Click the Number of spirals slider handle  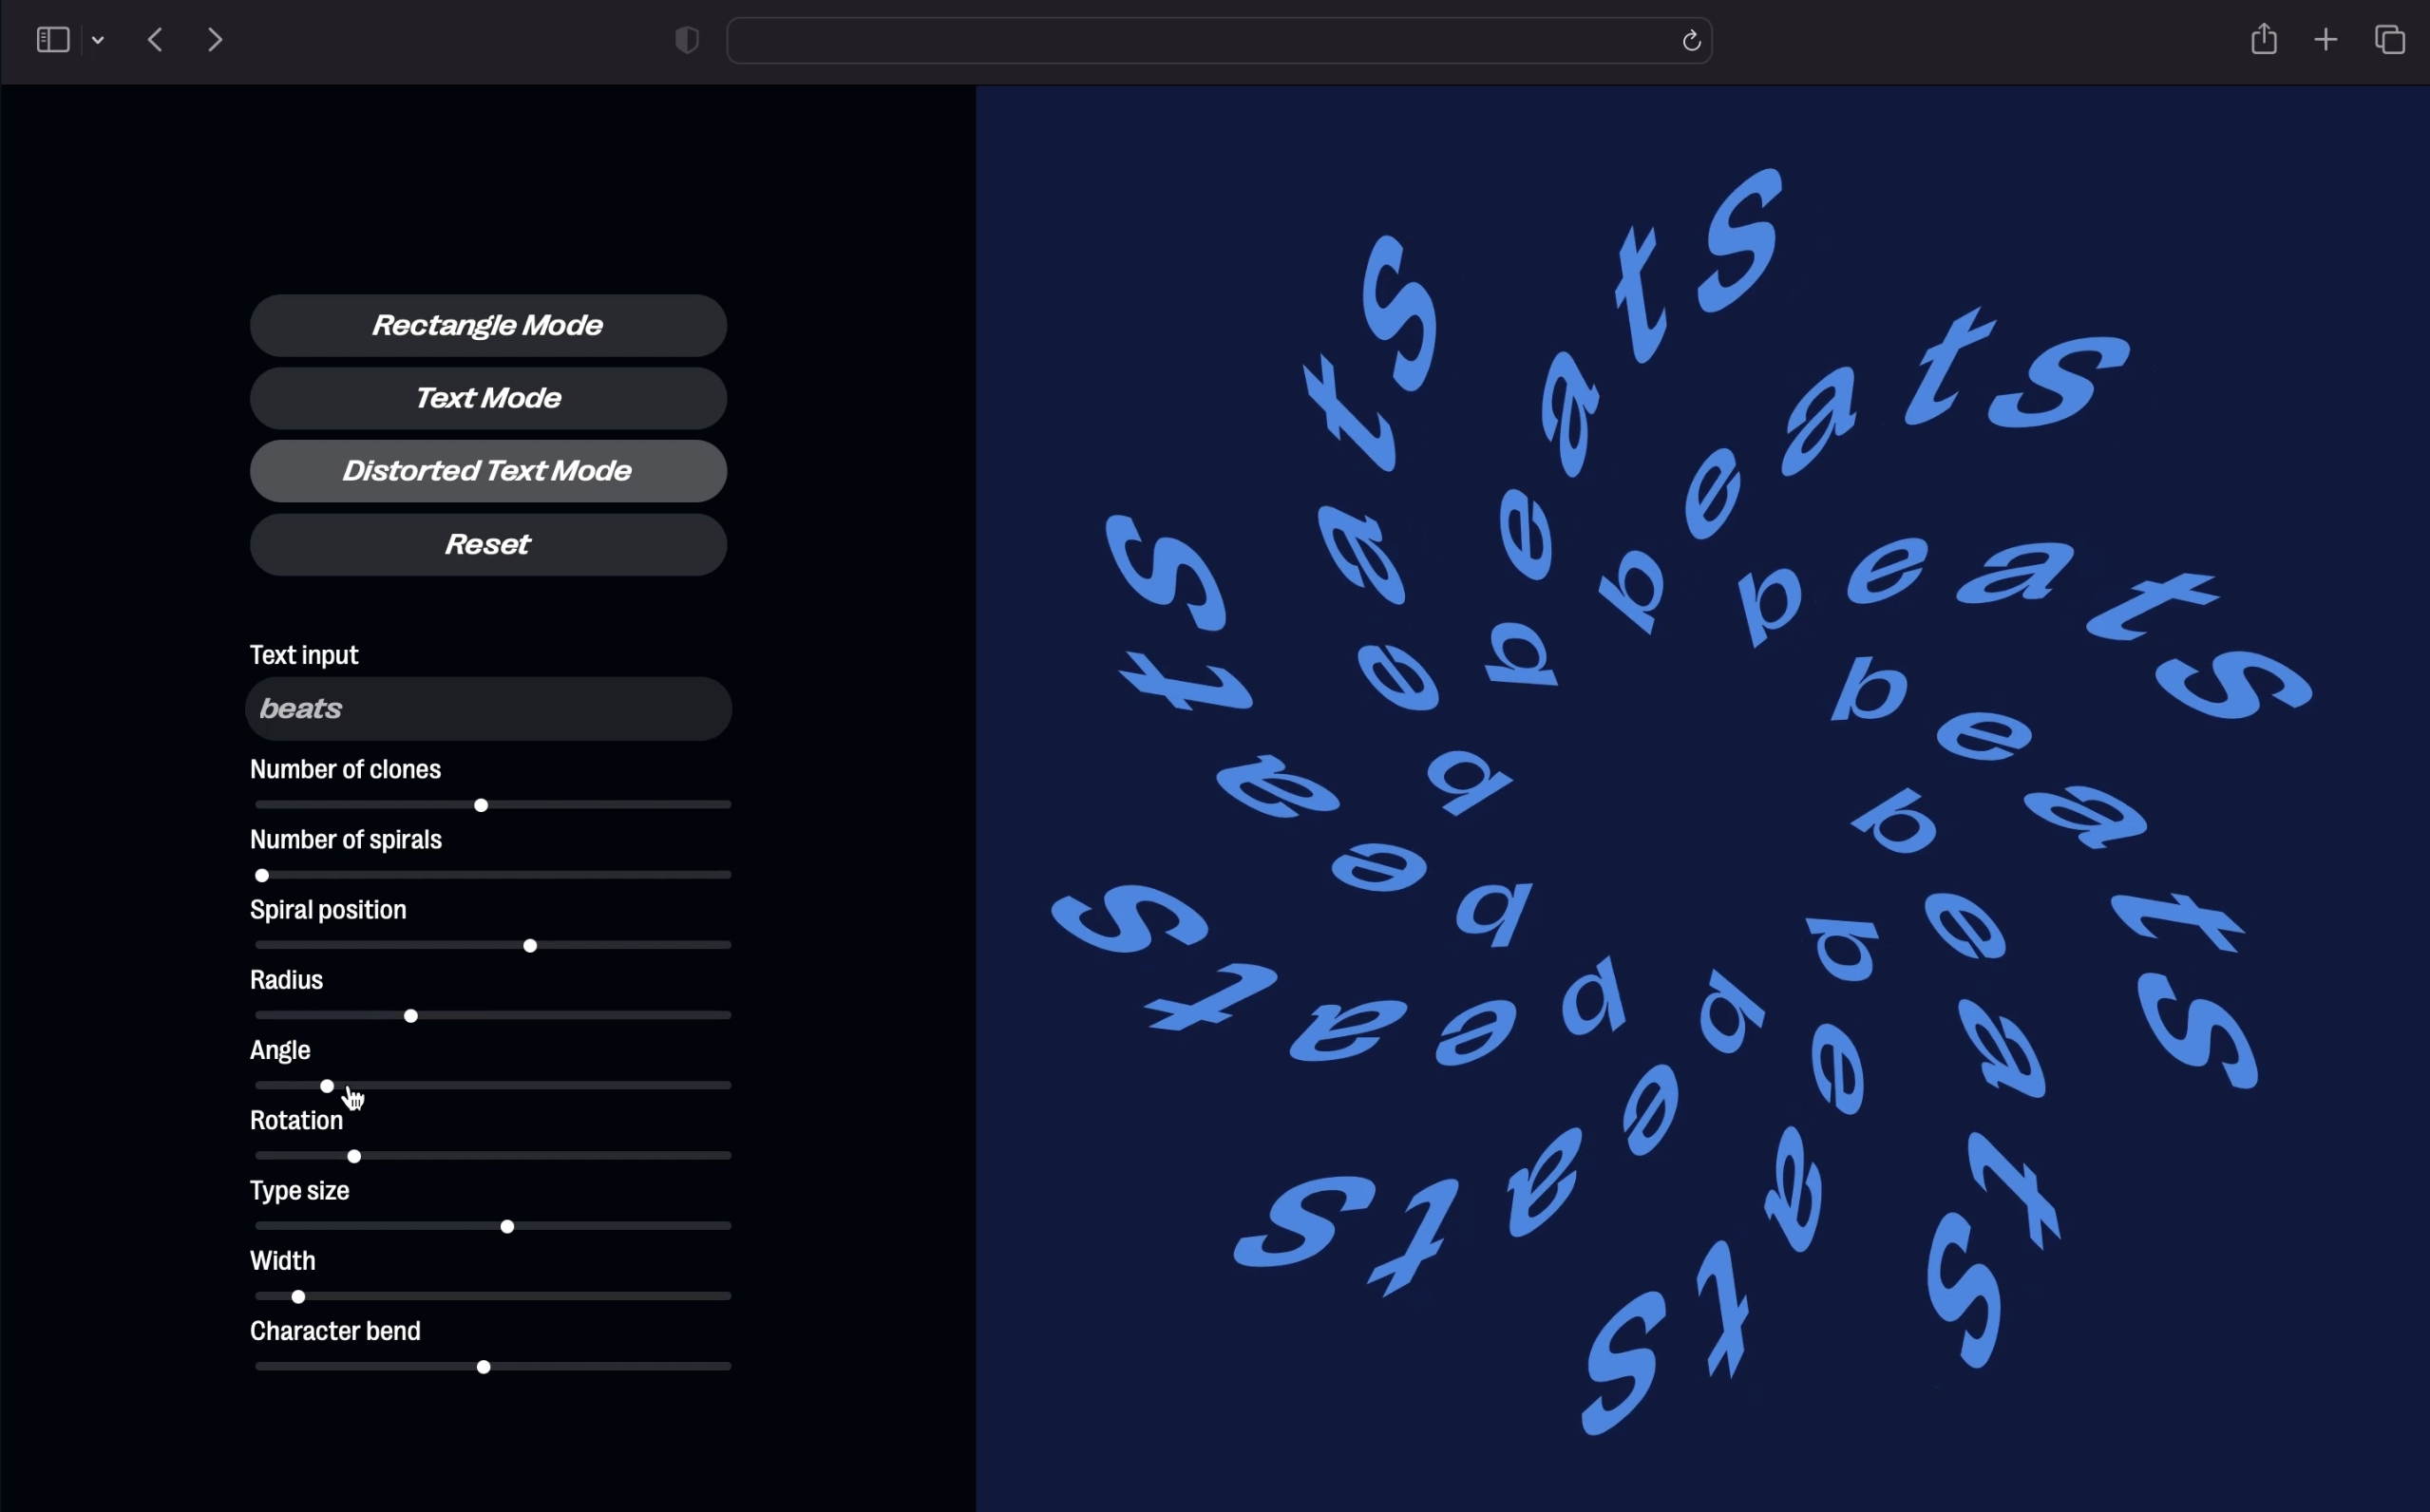coord(262,876)
